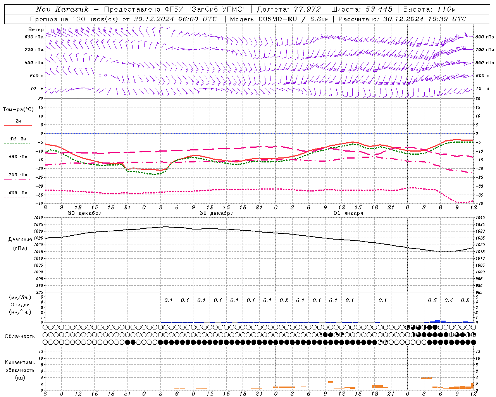Click the precipitation value '0.4'

click(449, 300)
